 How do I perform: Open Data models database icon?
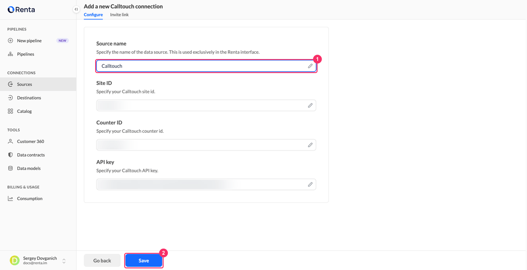click(x=10, y=168)
